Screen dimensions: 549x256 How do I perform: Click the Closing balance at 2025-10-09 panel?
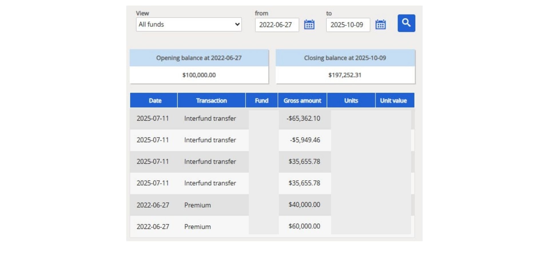[345, 58]
